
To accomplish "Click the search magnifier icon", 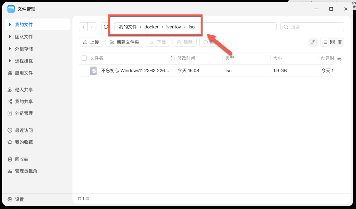I will tap(286, 27).
